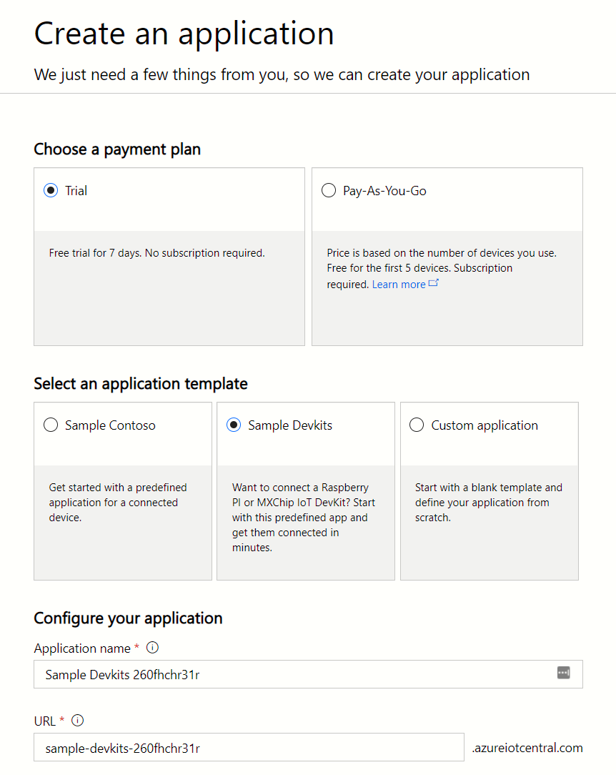Click the ellipsis icon in Application name field
Viewport: 616px width, 775px height.
tap(563, 673)
